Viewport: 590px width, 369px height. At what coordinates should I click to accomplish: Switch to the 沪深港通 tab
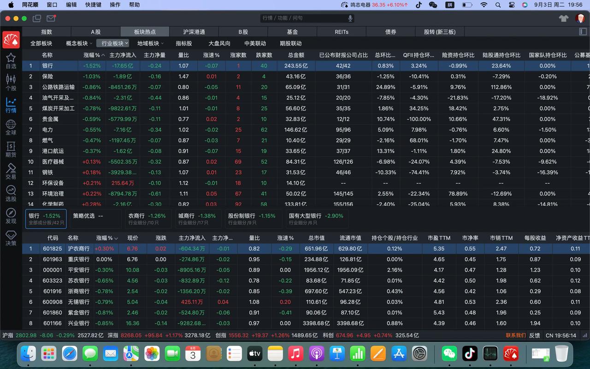[194, 31]
